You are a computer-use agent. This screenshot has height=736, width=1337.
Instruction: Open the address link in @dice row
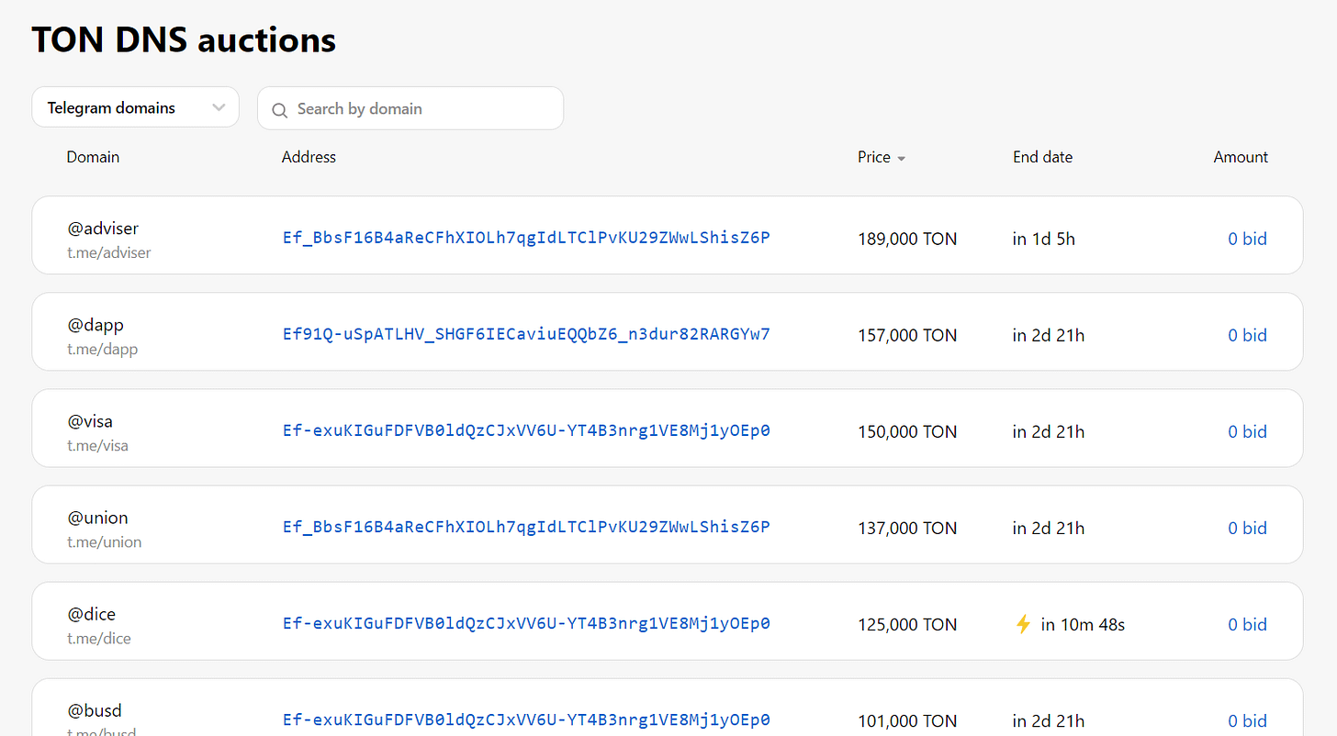[526, 623]
